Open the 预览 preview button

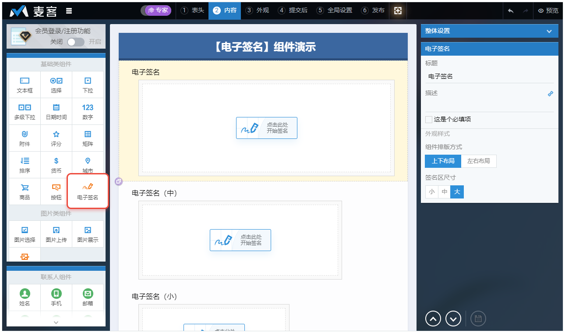click(x=548, y=11)
